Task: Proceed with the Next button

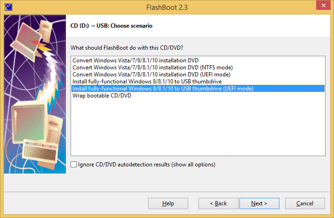Action: (x=259, y=203)
